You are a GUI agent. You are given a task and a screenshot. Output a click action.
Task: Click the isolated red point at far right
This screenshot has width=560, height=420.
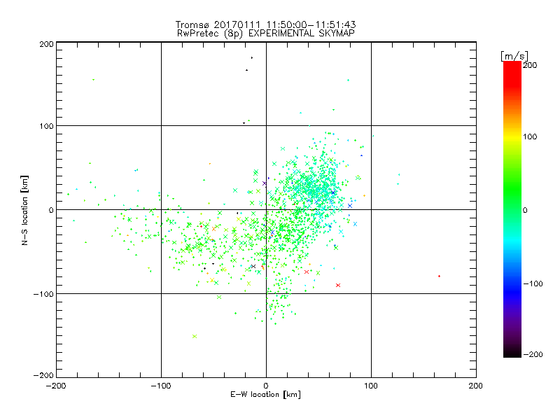click(440, 276)
